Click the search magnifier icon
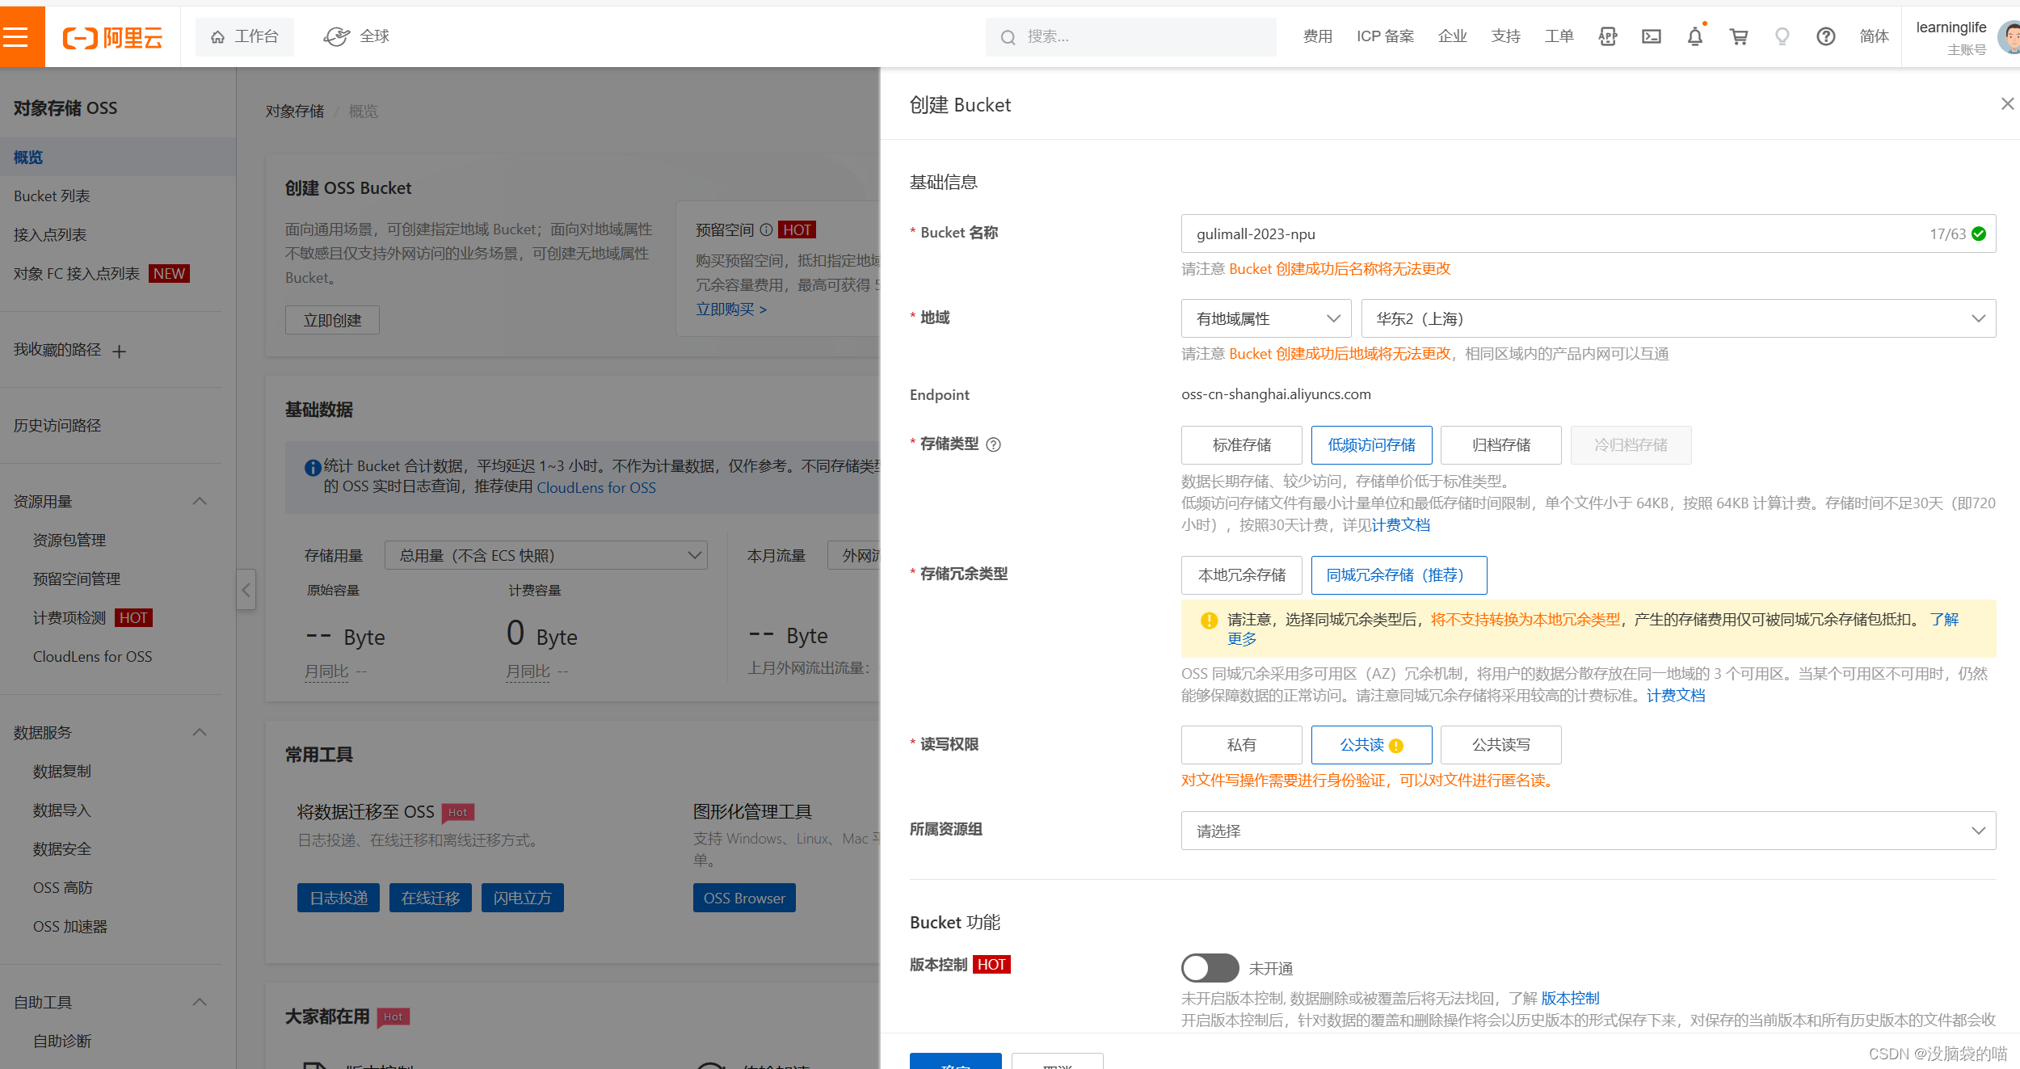This screenshot has width=2020, height=1069. 1008,37
